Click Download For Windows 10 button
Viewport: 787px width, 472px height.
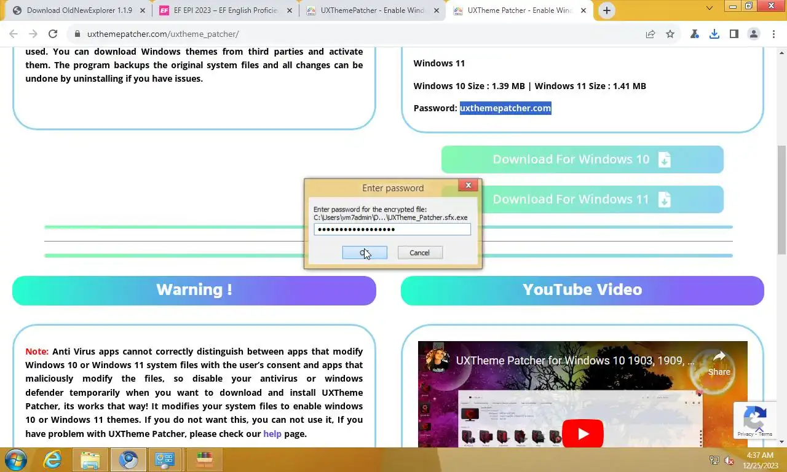582,159
